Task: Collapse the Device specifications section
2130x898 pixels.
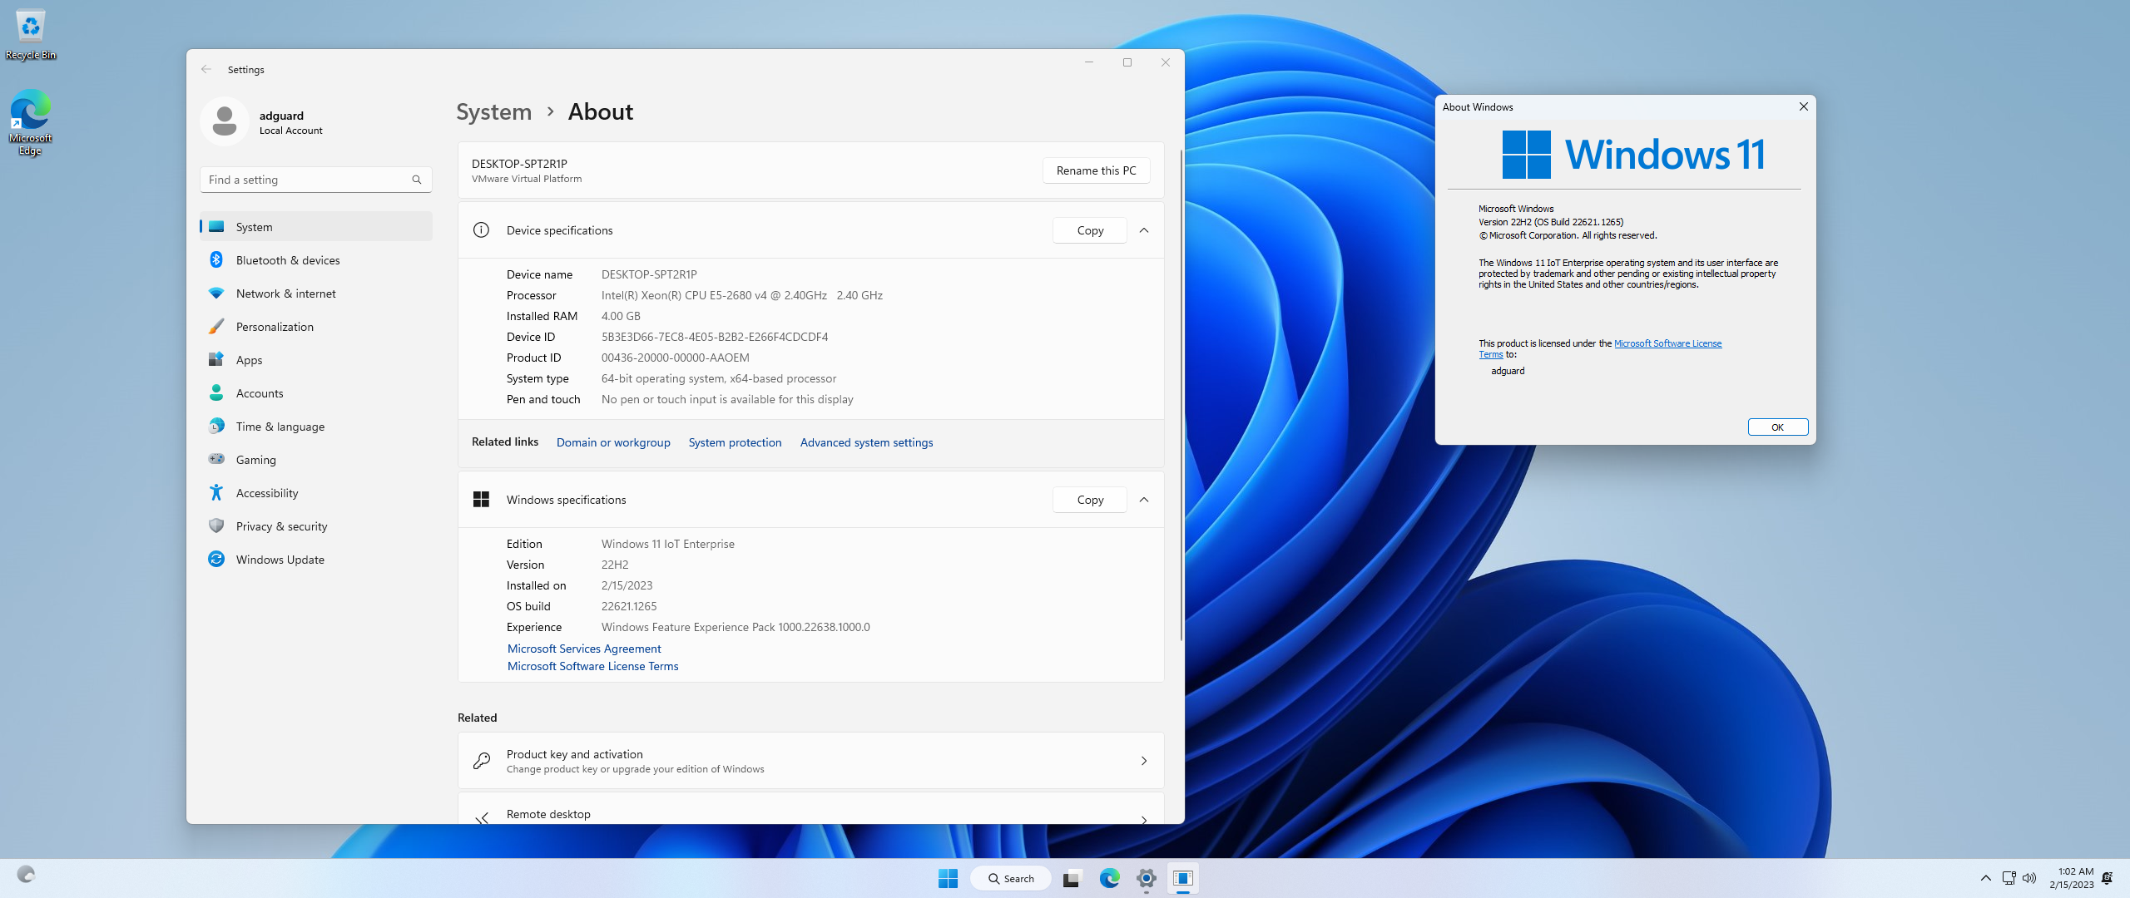Action: 1144,230
